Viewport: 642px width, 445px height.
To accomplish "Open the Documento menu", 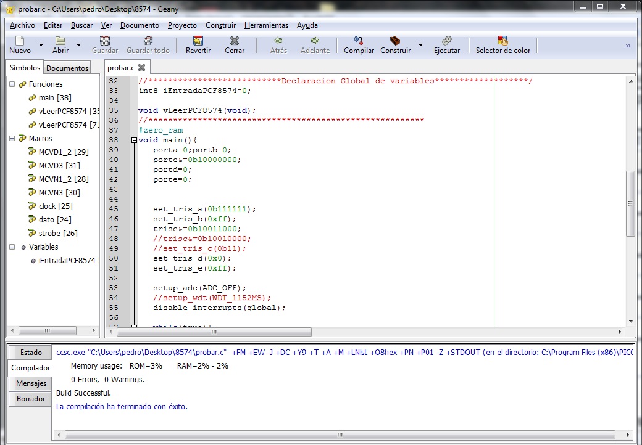I will 140,25.
